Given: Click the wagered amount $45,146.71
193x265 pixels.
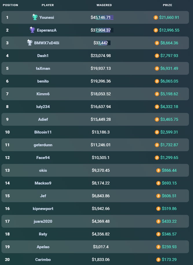Looking at the screenshot, I should (101, 17).
